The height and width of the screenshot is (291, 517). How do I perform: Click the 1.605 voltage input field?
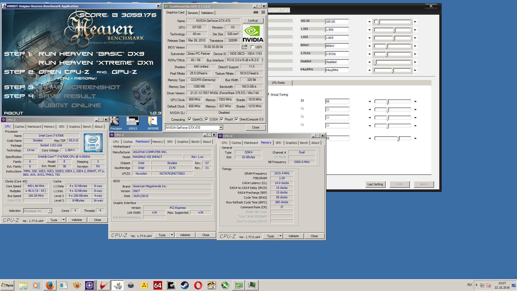click(337, 38)
